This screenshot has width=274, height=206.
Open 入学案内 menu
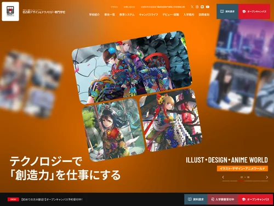(x=189, y=14)
